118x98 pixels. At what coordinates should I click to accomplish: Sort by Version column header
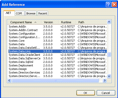coord(50,22)
